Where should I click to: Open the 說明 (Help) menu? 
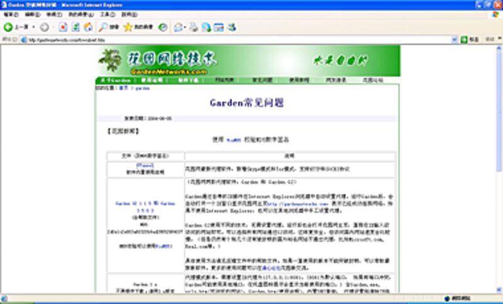point(129,14)
